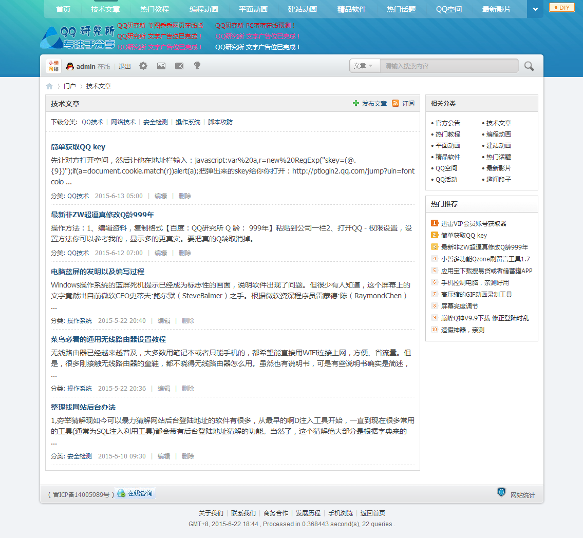Click the 操作系统 category under 电脑蓝屏 article
Viewport: 583px width, 538px height.
click(80, 321)
